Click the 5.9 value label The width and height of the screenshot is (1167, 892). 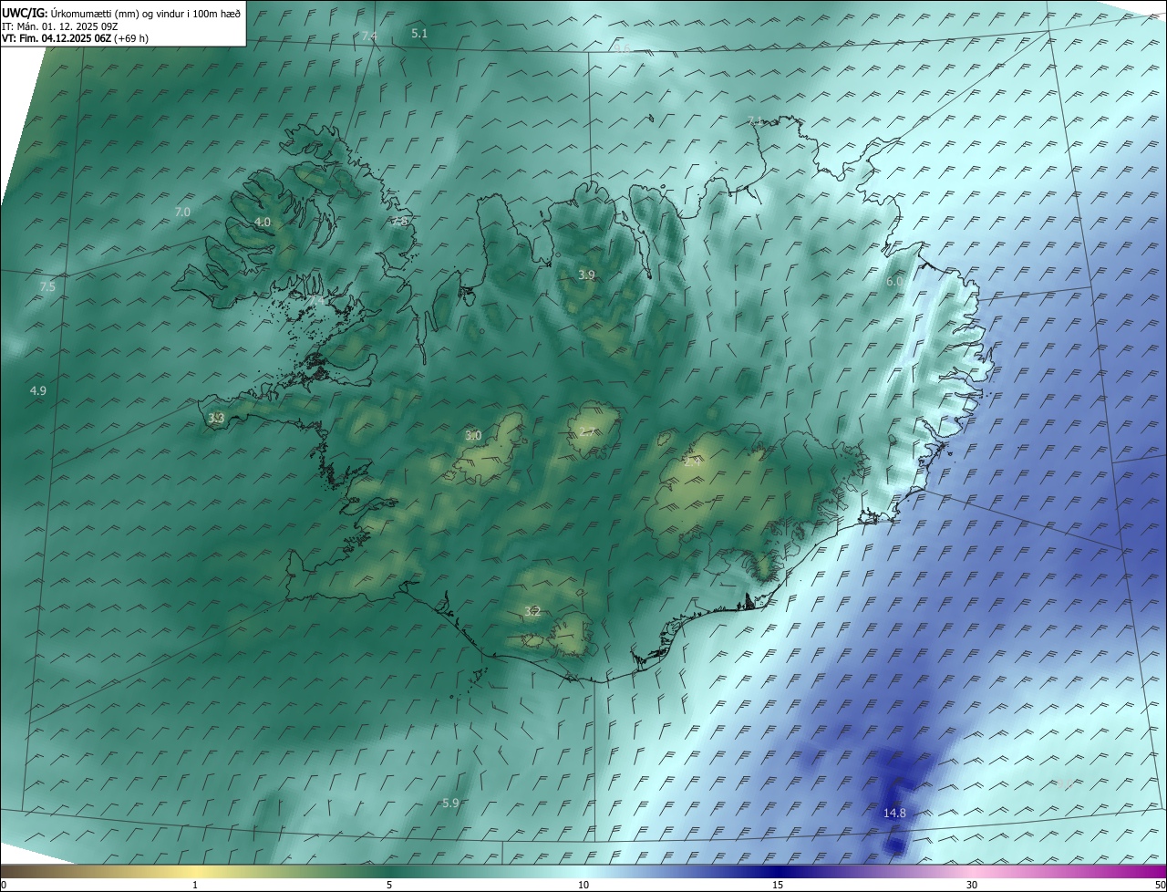[x=450, y=803]
